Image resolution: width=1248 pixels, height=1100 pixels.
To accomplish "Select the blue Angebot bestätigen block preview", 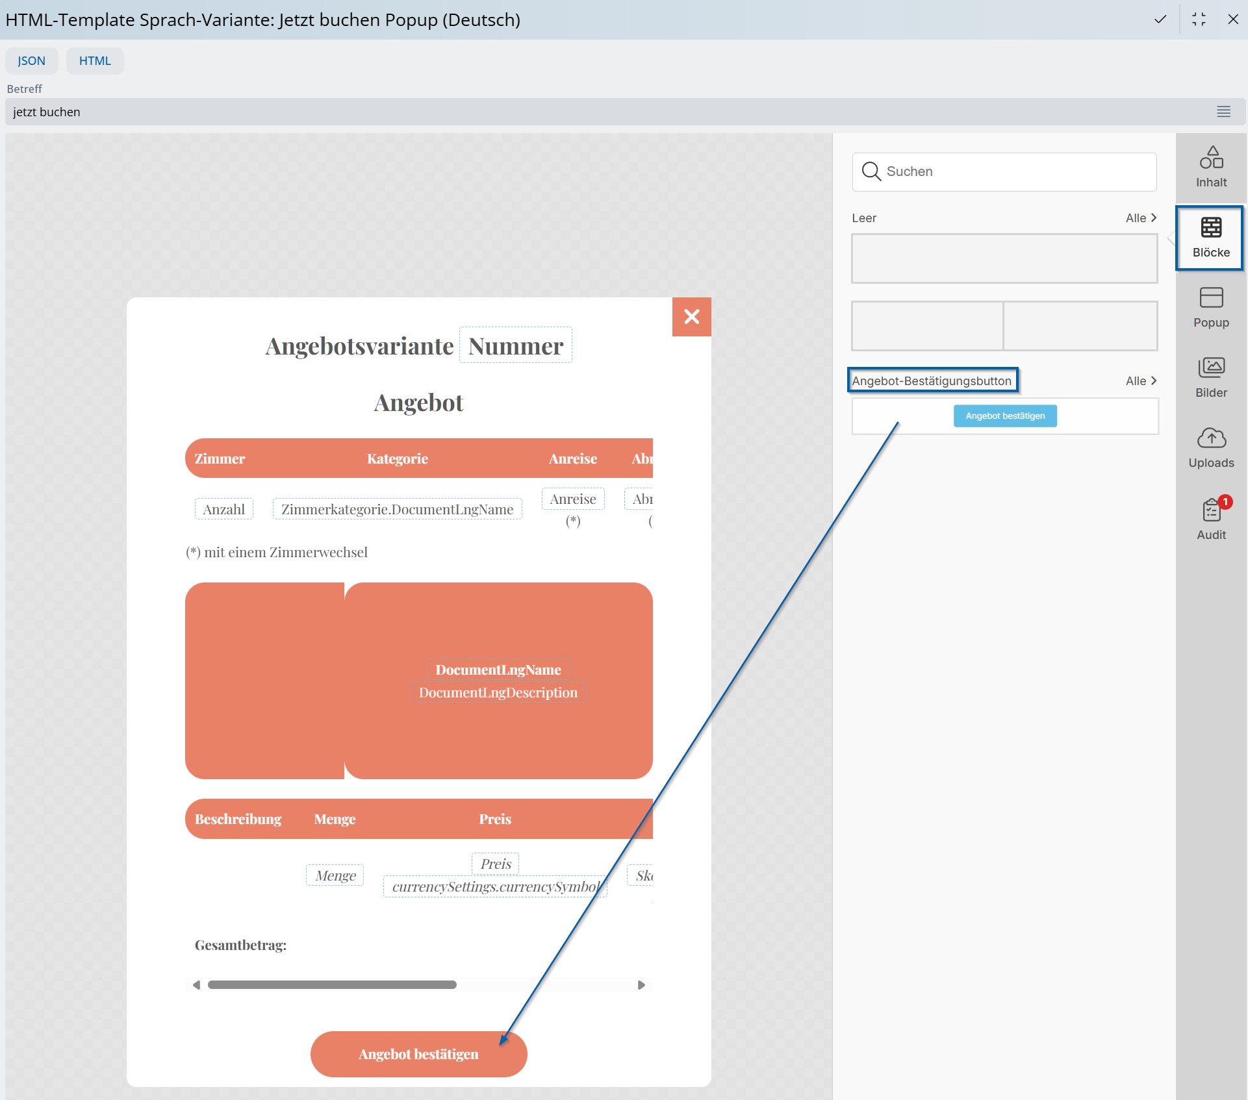I will pos(1004,416).
